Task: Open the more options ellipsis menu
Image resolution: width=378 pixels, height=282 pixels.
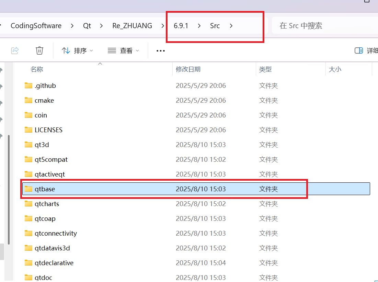Action: [161, 50]
